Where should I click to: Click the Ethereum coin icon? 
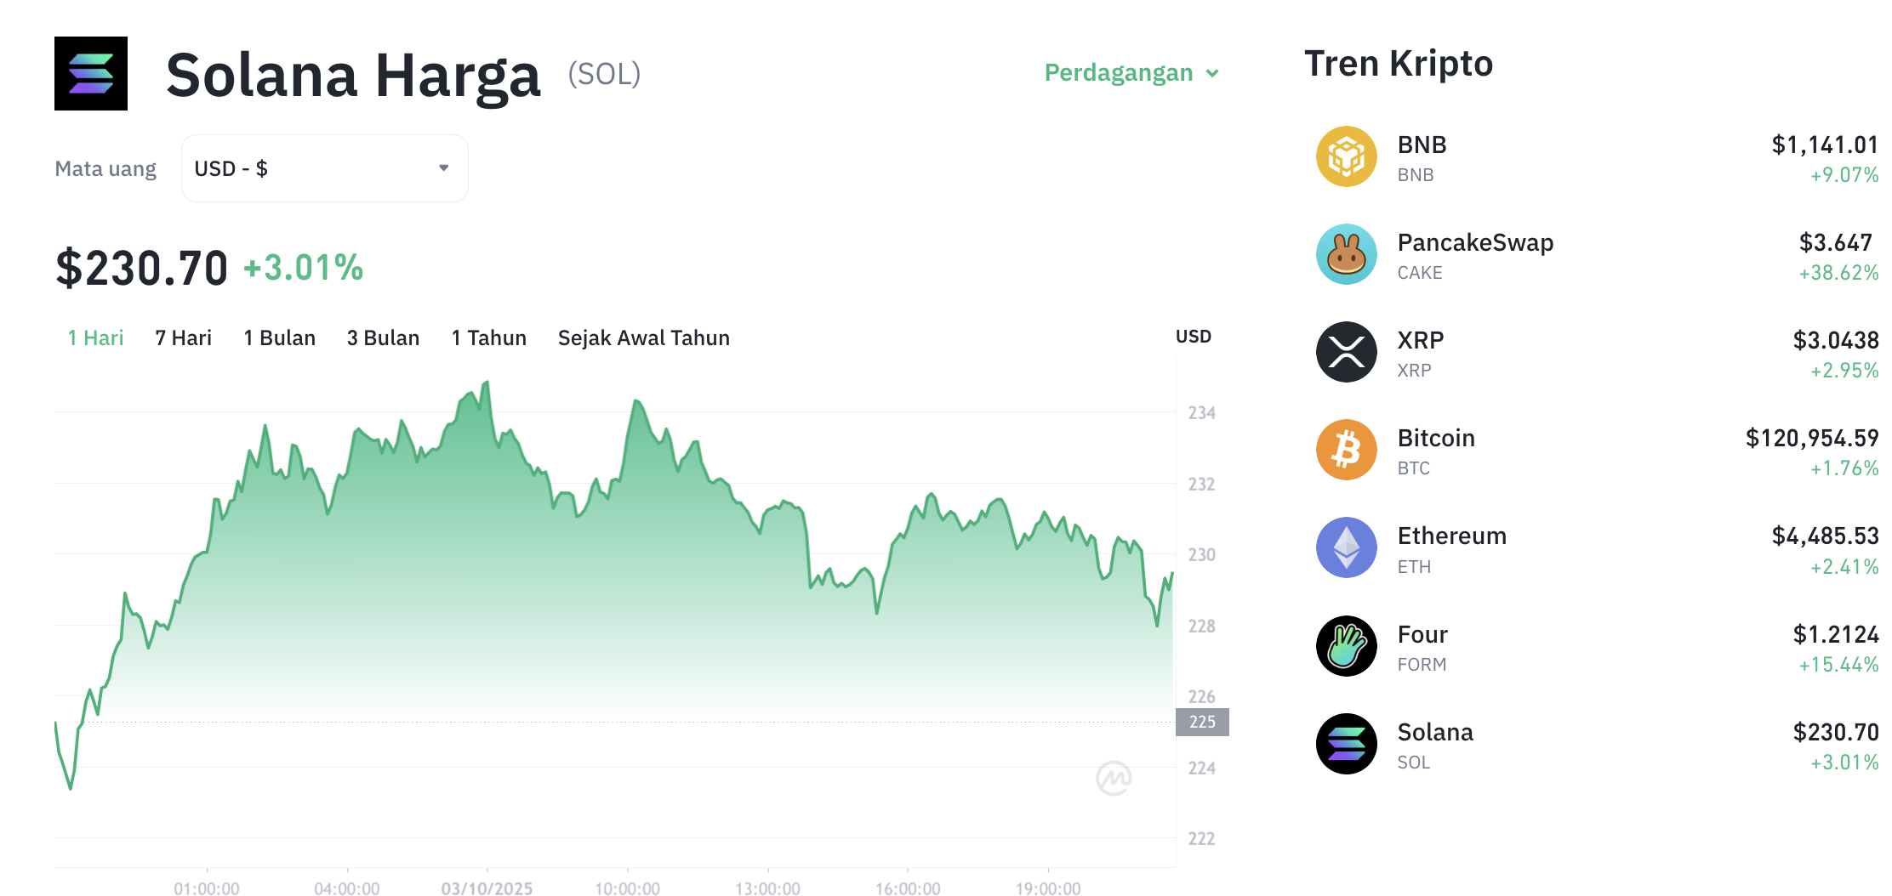[x=1346, y=548]
